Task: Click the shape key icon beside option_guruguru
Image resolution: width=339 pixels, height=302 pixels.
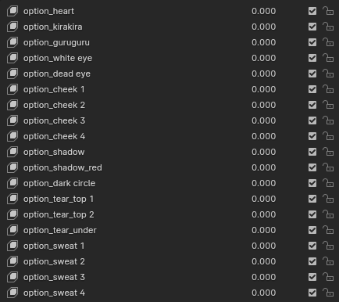Action: [x=12, y=42]
